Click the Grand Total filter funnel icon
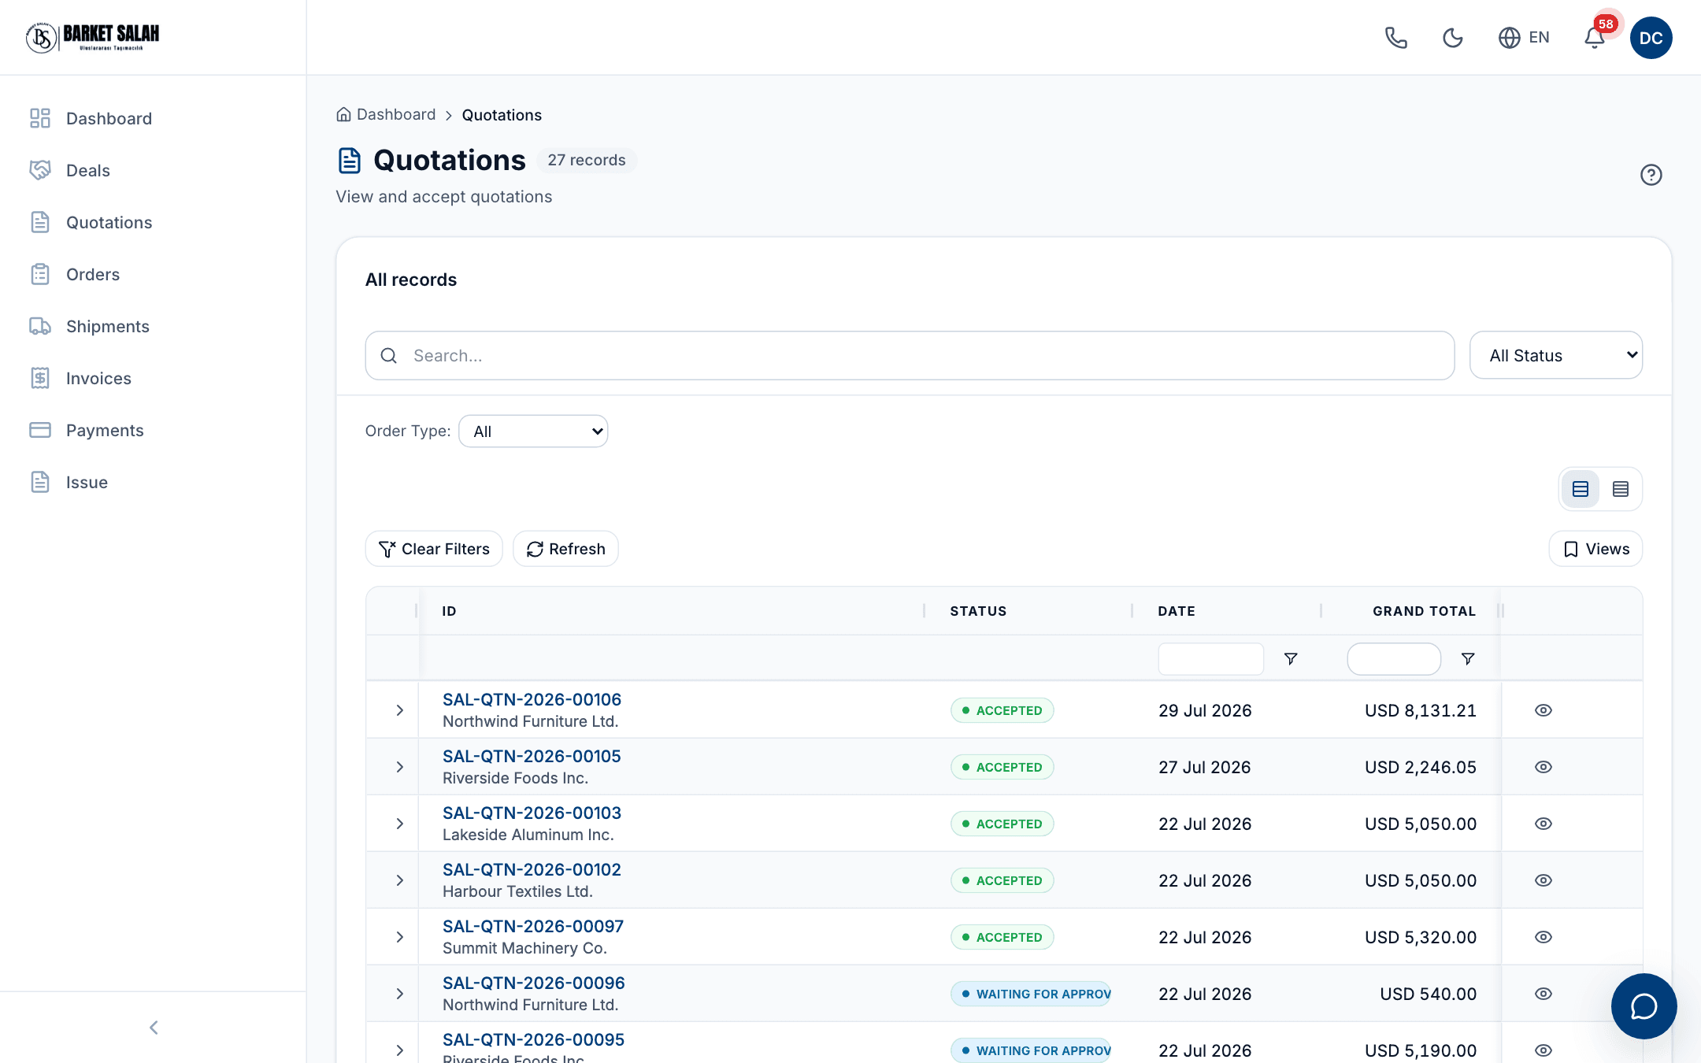 1468,659
